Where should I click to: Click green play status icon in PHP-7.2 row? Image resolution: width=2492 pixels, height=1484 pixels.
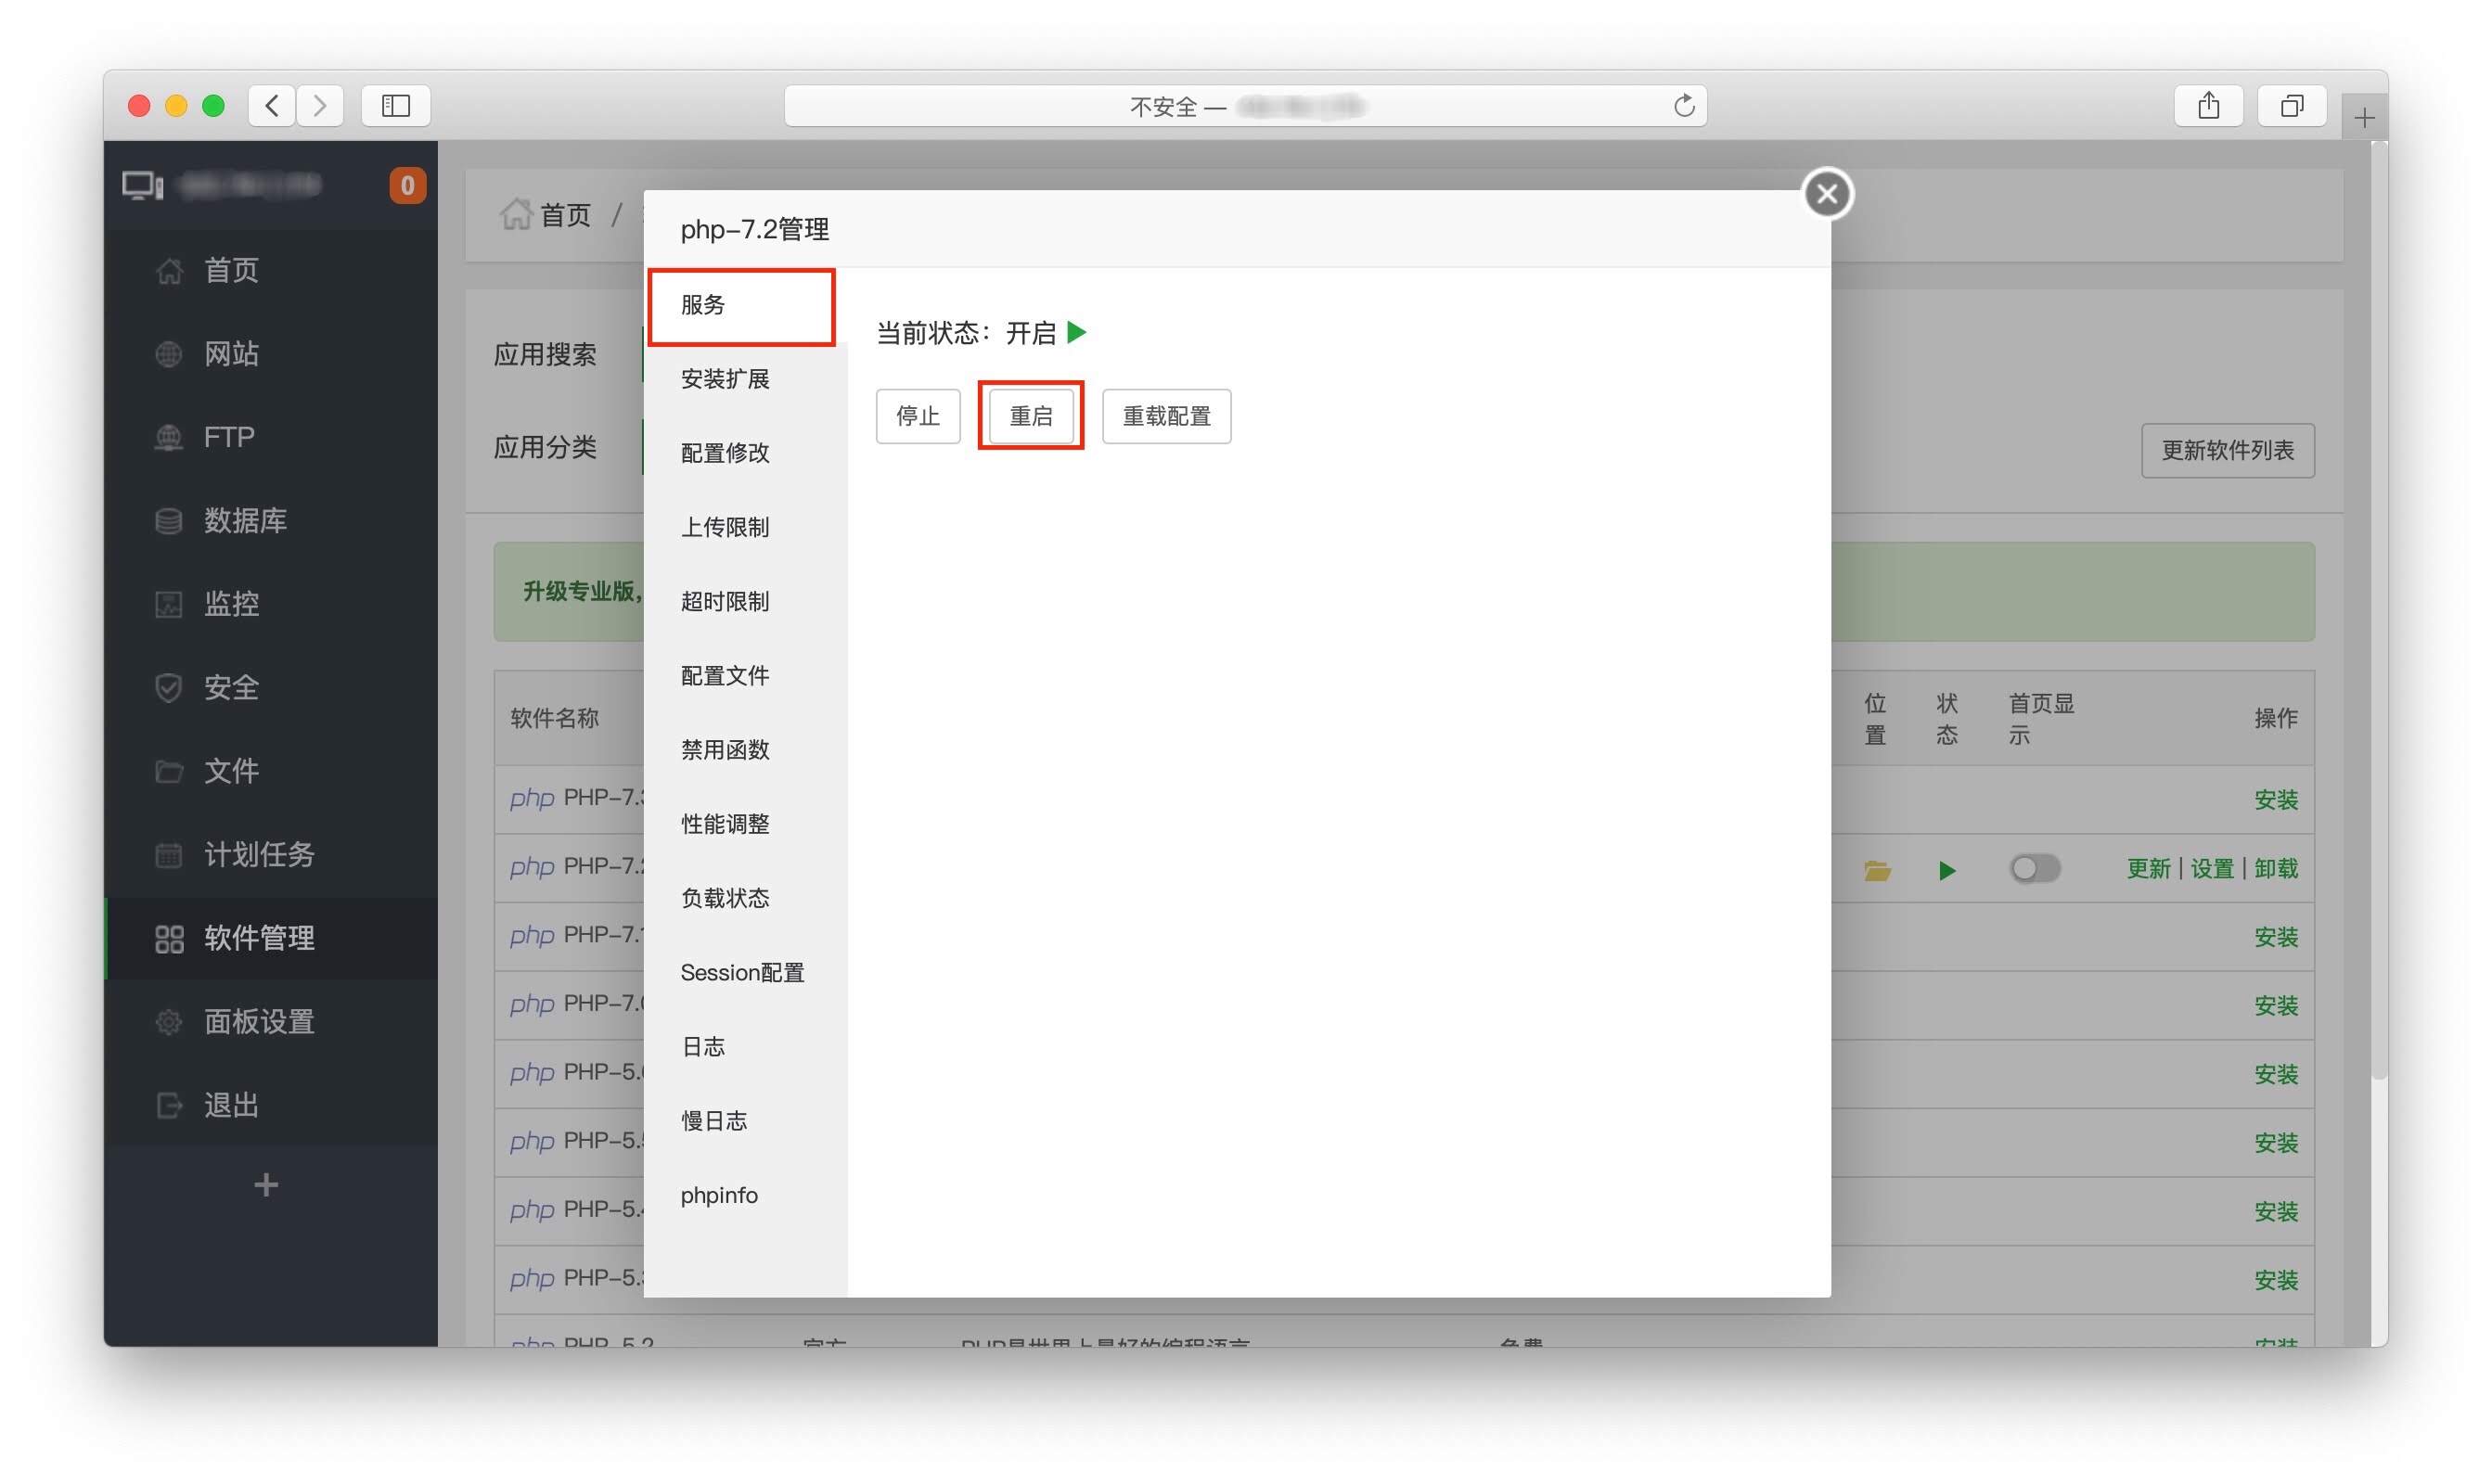click(x=1946, y=871)
